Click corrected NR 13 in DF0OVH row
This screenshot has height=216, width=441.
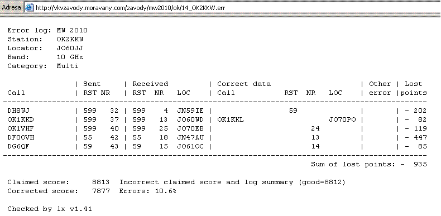pyautogui.click(x=315, y=137)
